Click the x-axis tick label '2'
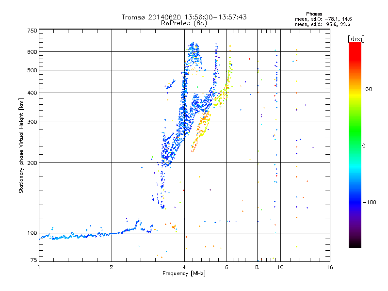388x291 pixels. click(x=112, y=267)
